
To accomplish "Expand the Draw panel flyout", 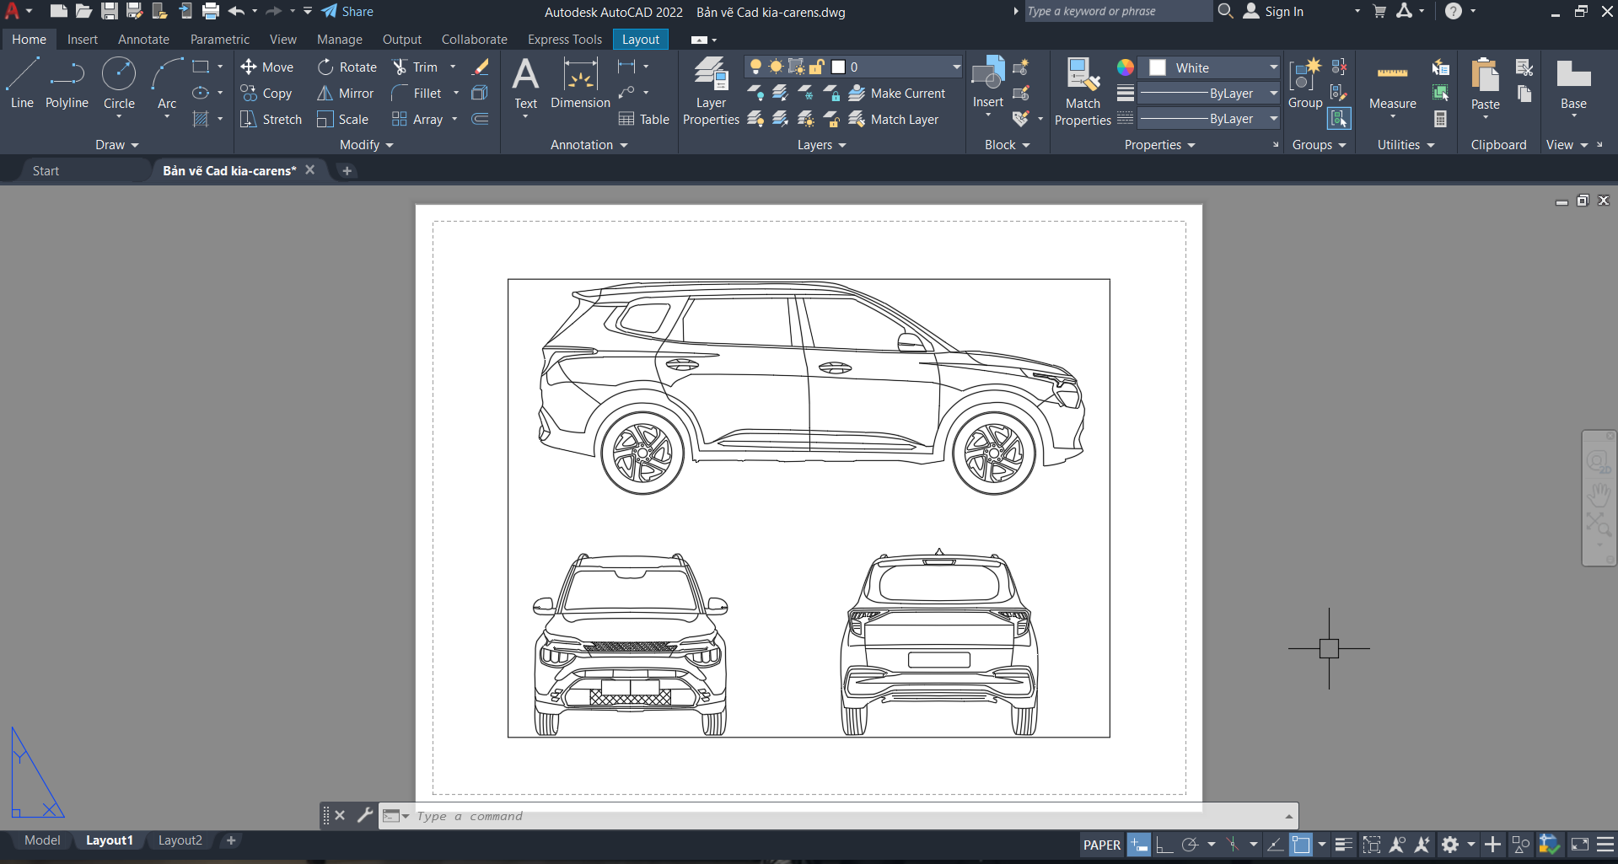I will [116, 145].
